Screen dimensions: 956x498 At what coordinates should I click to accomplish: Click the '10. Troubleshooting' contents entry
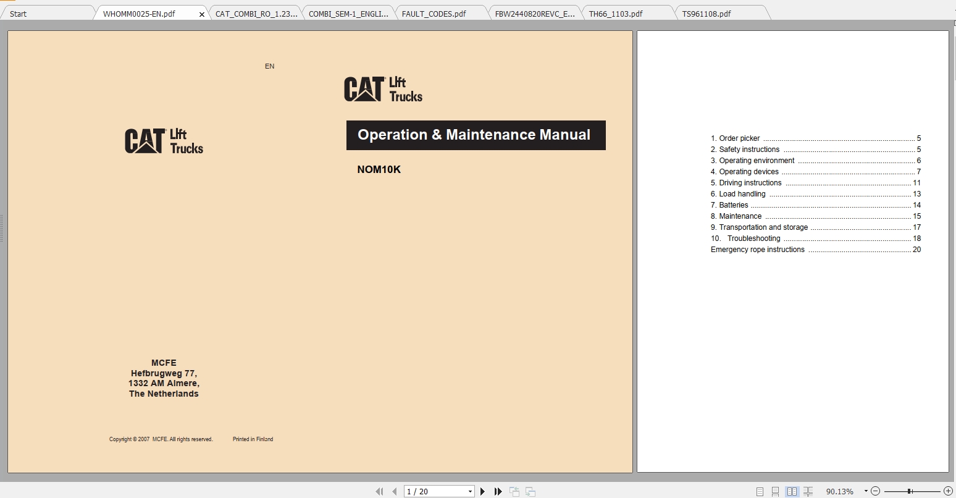(x=816, y=238)
